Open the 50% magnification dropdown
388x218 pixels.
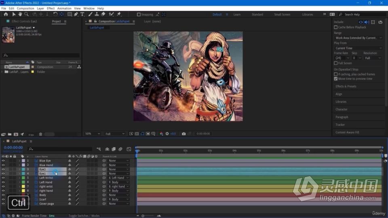[x=92, y=134]
